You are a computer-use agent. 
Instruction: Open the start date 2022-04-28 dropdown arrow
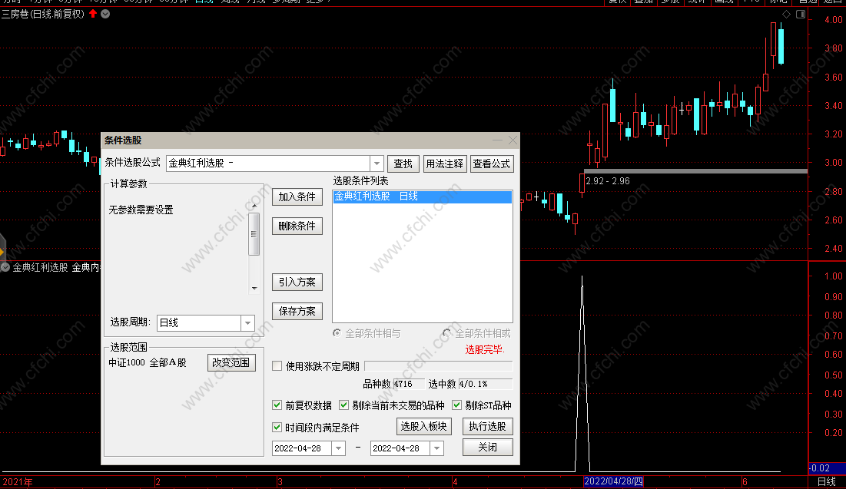338,448
